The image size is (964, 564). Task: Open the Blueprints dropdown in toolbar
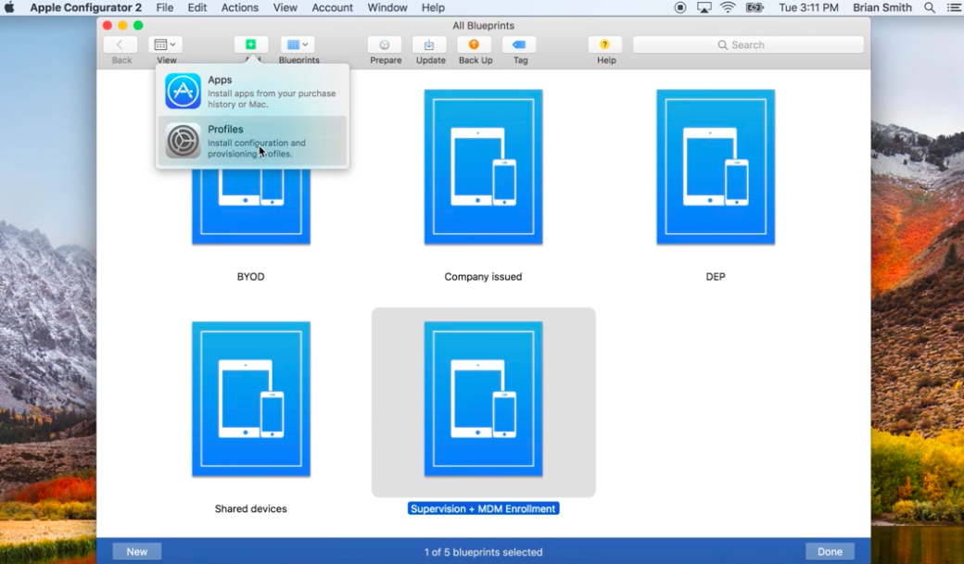(298, 44)
